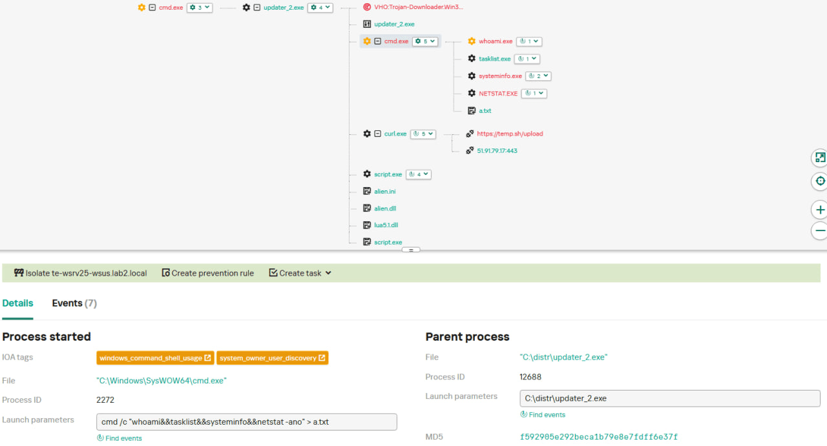Viewport: 827px width, 446px height.
Task: Click Create prevention rule button
Action: (207, 273)
